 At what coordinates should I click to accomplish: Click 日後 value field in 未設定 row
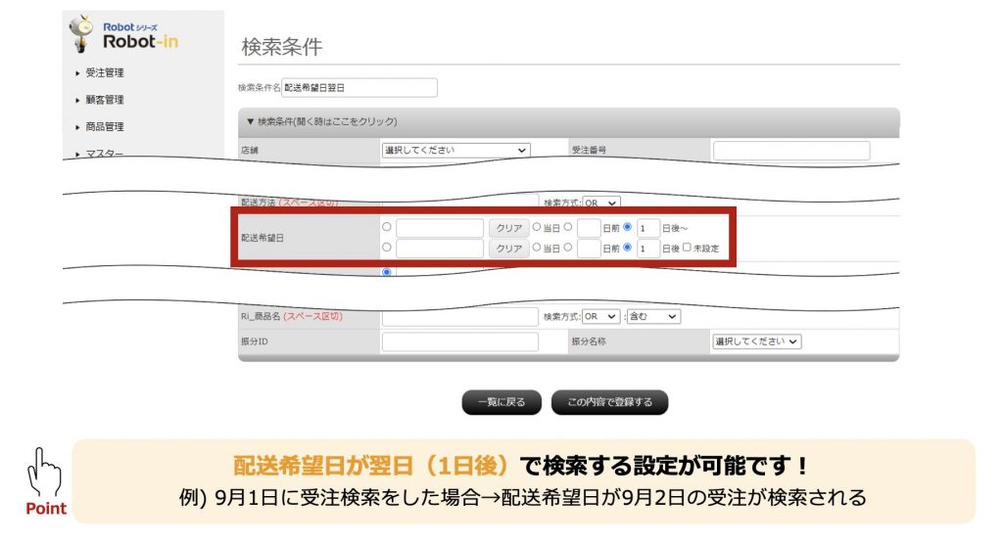coord(648,249)
